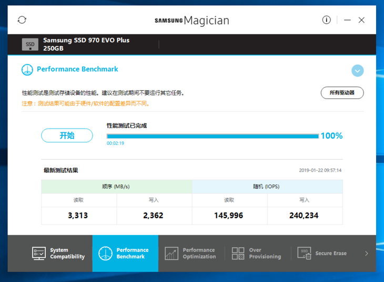The image size is (384, 282).
Task: Switch to Performance Benchmark tab
Action: pyautogui.click(x=125, y=254)
